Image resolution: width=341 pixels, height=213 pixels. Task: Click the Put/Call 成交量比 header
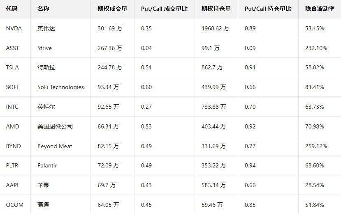coord(164,9)
